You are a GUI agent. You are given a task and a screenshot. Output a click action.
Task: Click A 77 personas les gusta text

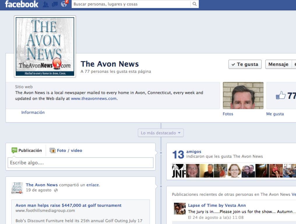(116, 71)
